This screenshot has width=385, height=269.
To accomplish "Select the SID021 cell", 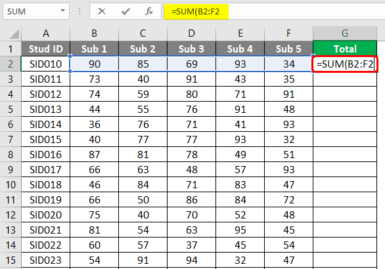I will [x=46, y=230].
